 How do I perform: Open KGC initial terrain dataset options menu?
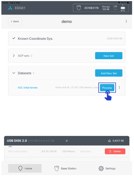(x=119, y=87)
